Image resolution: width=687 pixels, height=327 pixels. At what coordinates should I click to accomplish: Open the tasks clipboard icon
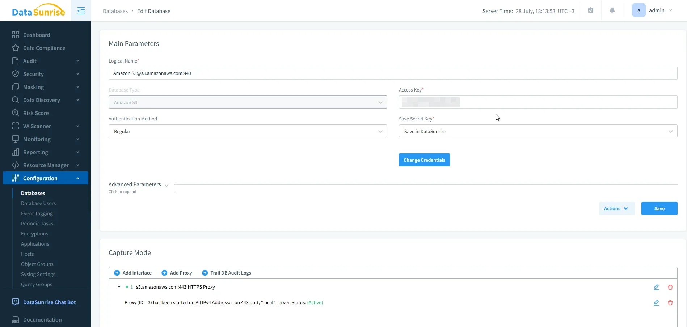click(591, 10)
